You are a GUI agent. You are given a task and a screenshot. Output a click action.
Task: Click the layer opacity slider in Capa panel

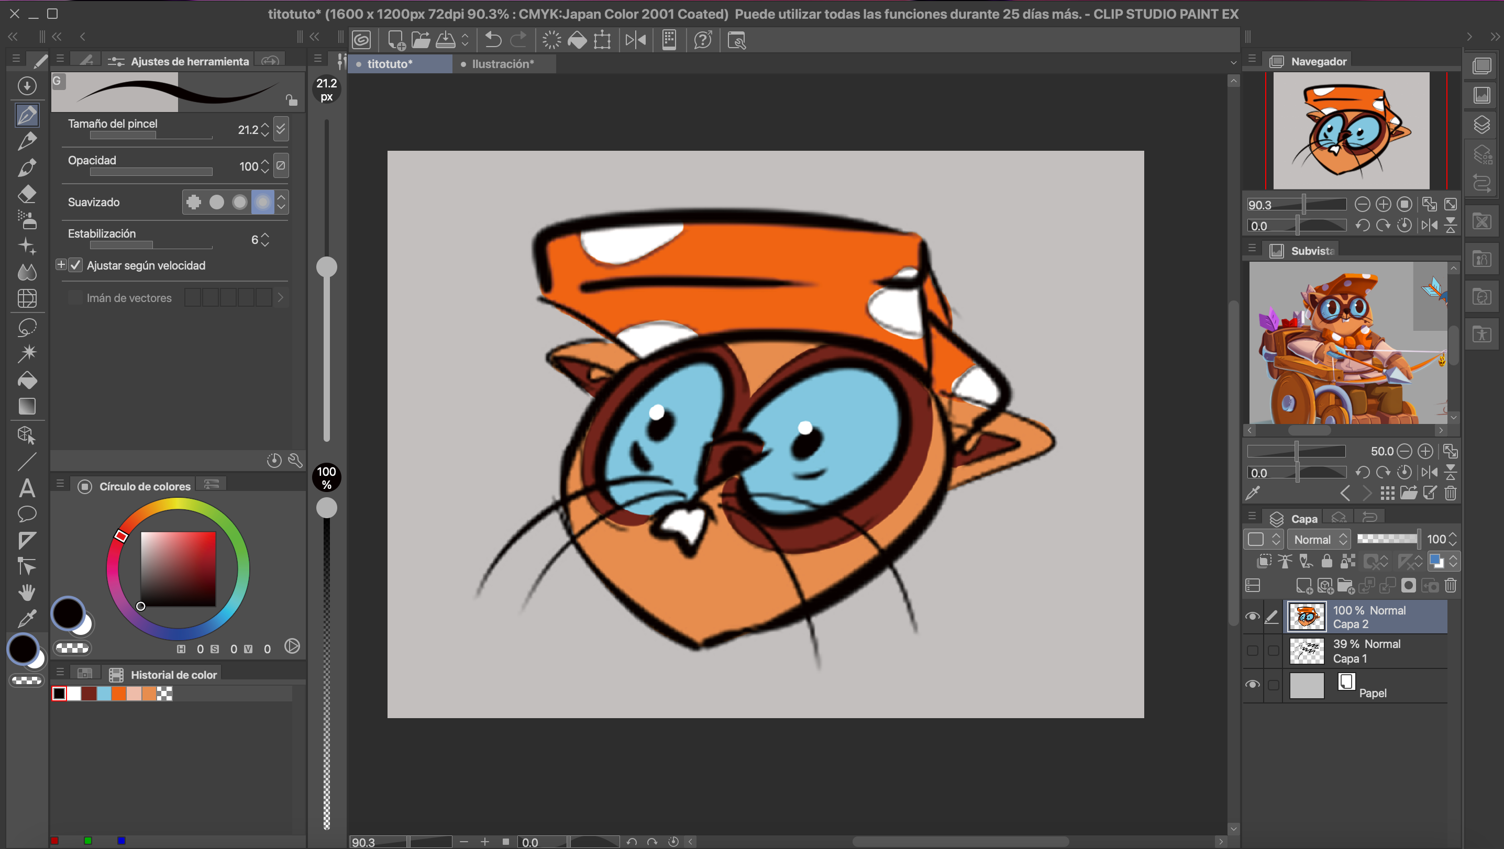[x=1388, y=539]
